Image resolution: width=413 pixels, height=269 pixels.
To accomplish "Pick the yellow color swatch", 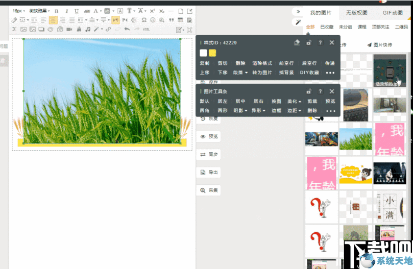I will (x=212, y=53).
